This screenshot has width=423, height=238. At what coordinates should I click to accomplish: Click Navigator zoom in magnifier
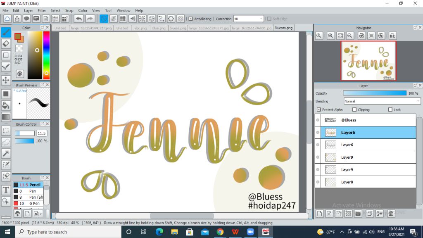click(330, 36)
